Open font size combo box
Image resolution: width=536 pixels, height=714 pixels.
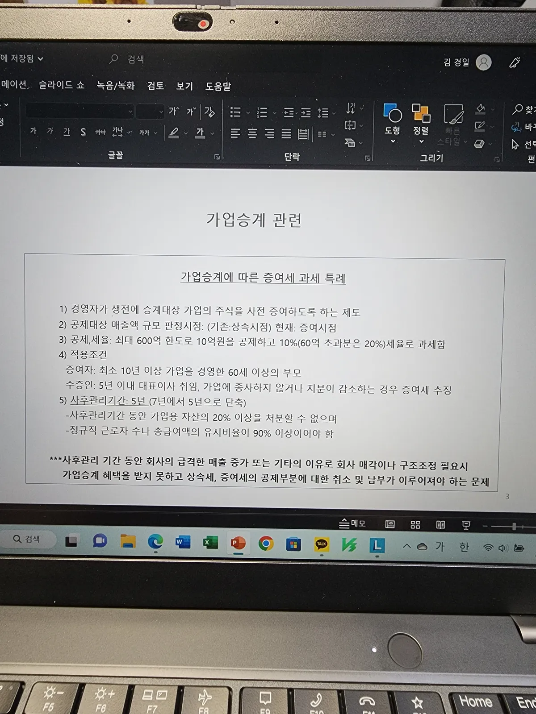click(150, 111)
